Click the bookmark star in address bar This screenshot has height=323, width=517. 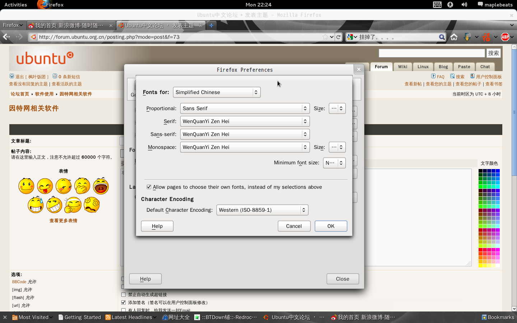tap(325, 37)
